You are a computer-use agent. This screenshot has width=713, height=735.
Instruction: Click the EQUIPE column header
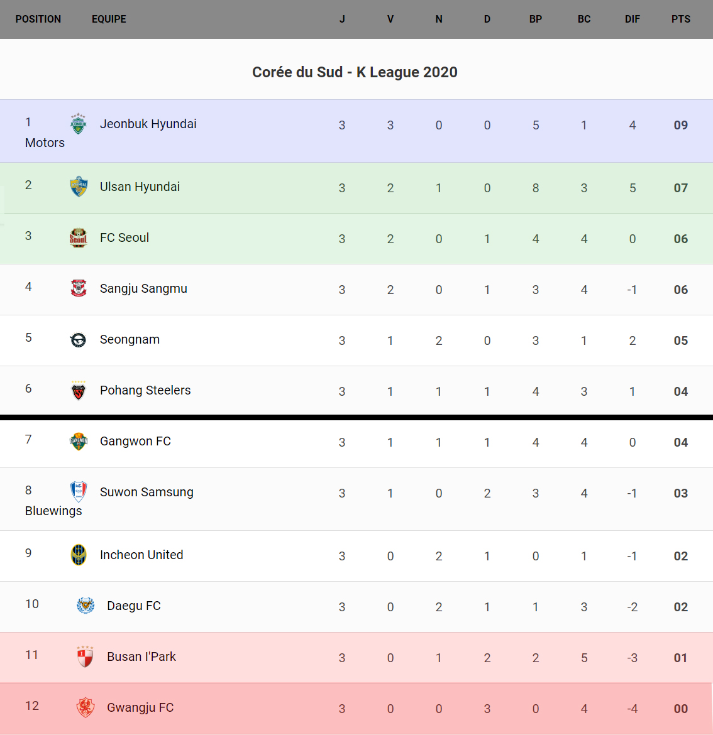109,19
